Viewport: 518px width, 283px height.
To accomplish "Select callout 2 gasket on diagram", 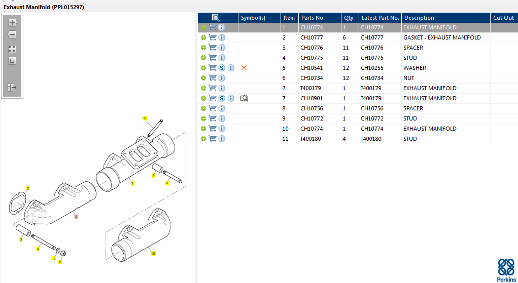I will 28,189.
